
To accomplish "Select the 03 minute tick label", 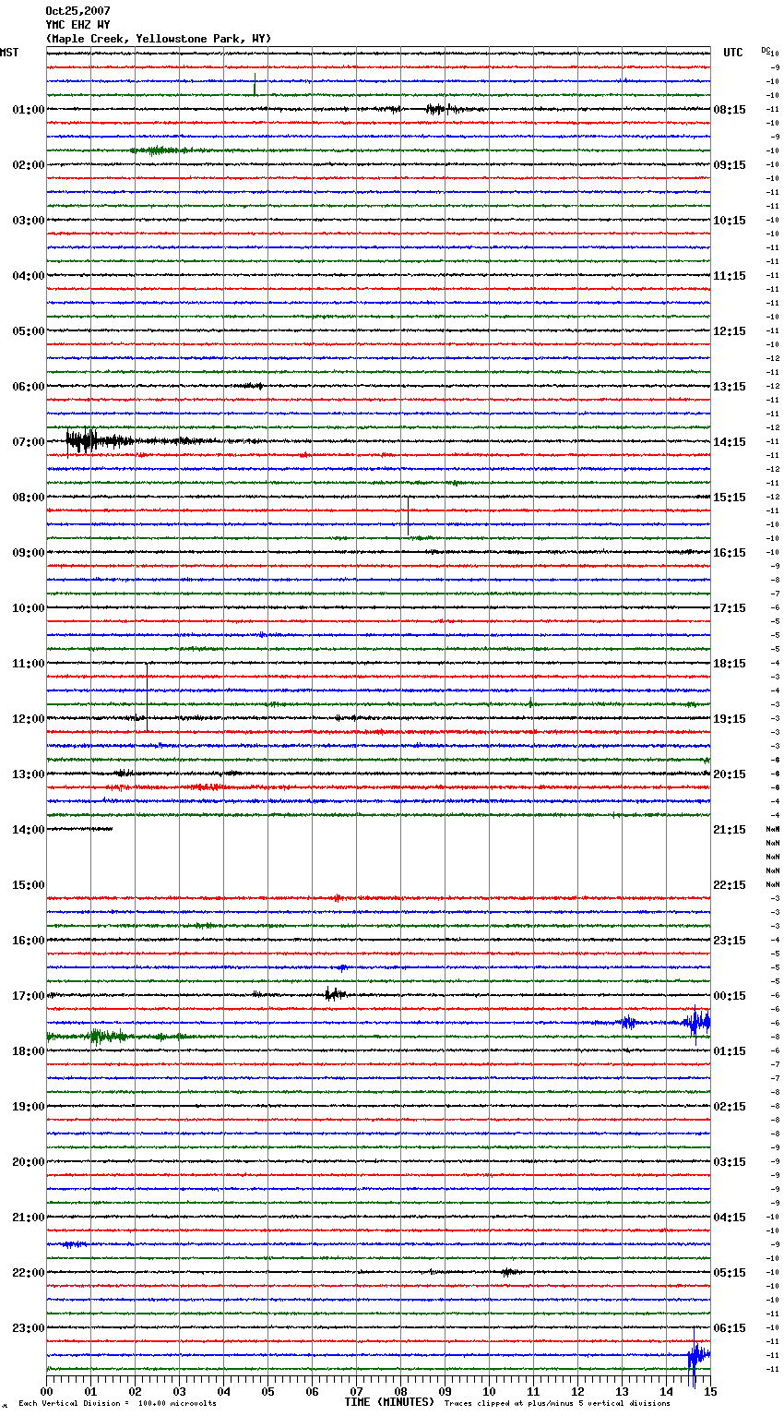I will (180, 1391).
